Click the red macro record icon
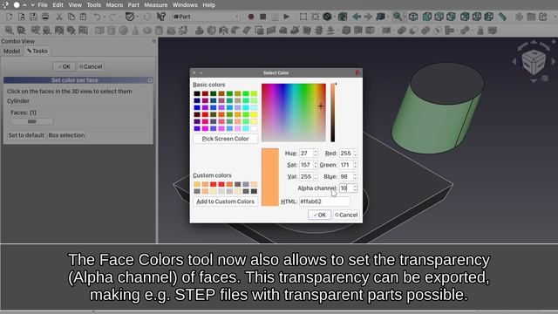 (x=251, y=17)
